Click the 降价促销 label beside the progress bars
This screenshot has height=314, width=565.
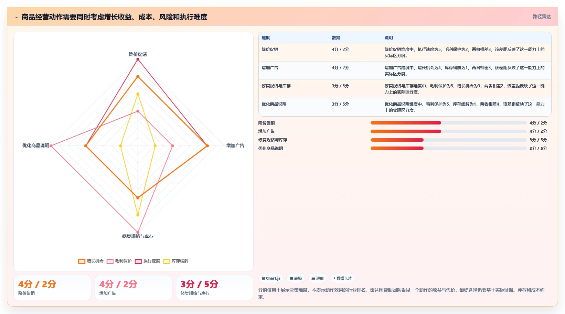pos(267,123)
